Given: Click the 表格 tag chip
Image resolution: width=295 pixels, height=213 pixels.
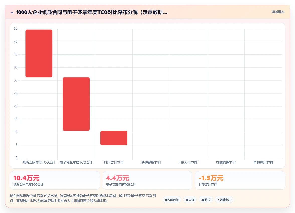Looking at the screenshot, I should 190,200.
